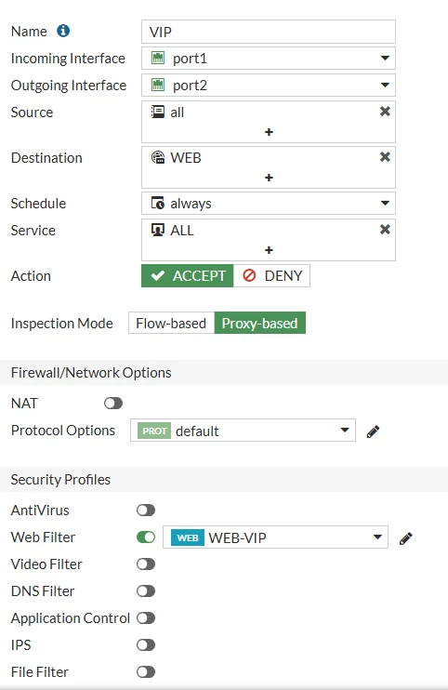Open the Incoming Interface port1 dropdown
The width and height of the screenshot is (448, 690).
pyautogui.click(x=269, y=58)
